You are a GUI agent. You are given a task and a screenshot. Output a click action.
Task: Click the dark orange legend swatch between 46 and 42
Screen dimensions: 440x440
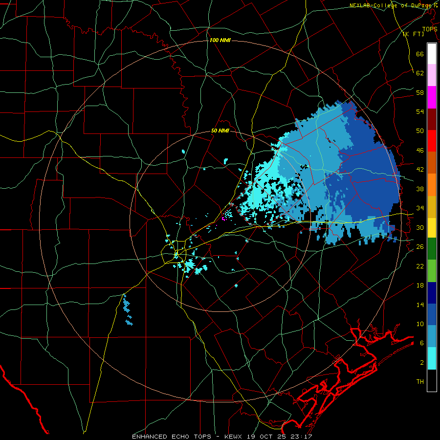point(432,162)
